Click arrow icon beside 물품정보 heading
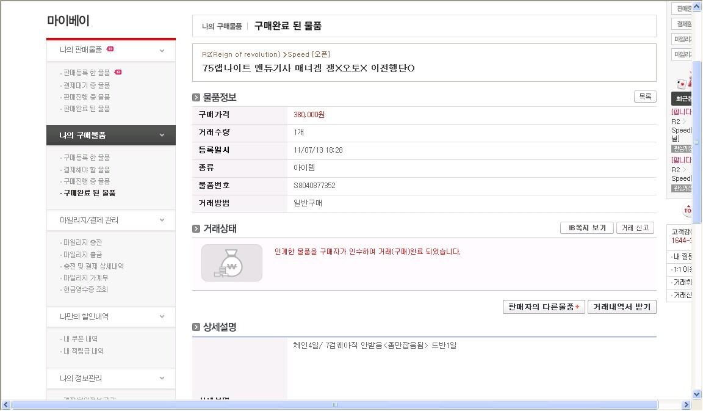Viewport: 703px width, 411px height. tap(196, 97)
